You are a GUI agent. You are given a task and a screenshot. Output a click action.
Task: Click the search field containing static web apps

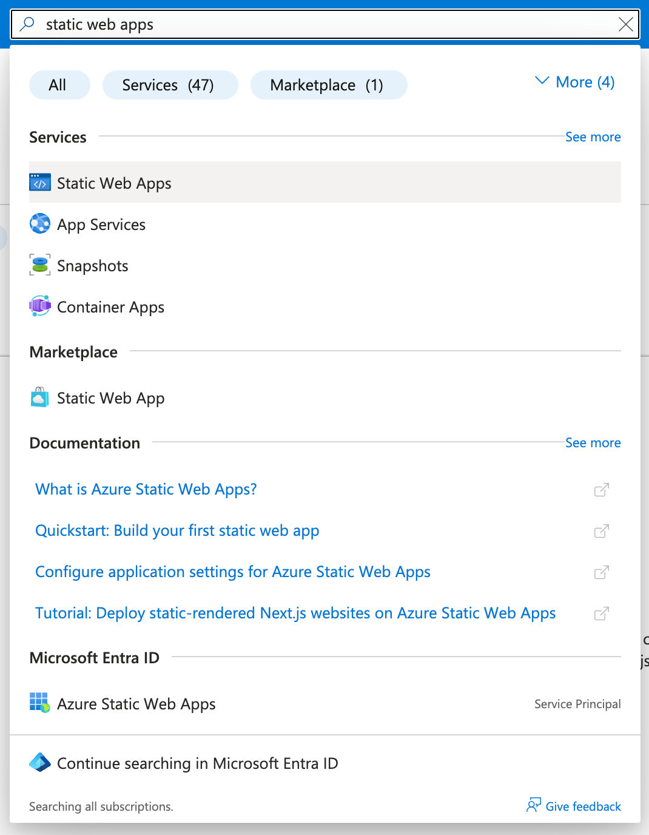[x=325, y=24]
